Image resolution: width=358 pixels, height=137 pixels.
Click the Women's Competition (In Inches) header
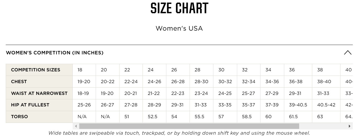[x=55, y=53]
